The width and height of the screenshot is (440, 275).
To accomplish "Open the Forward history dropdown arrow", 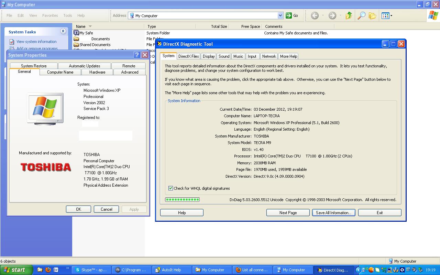I will (x=340, y=15).
